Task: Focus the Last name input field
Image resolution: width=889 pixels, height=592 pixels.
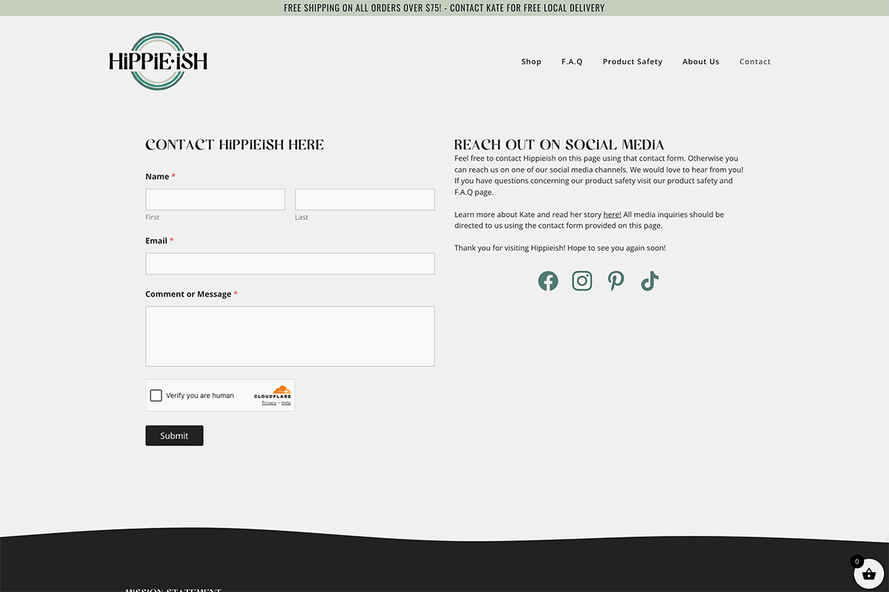Action: coord(364,199)
